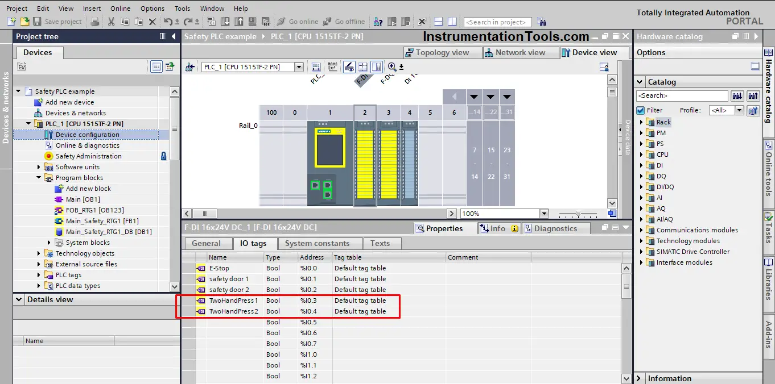
Task: Expand the CPU folder in Hardware catalog
Action: (641, 155)
